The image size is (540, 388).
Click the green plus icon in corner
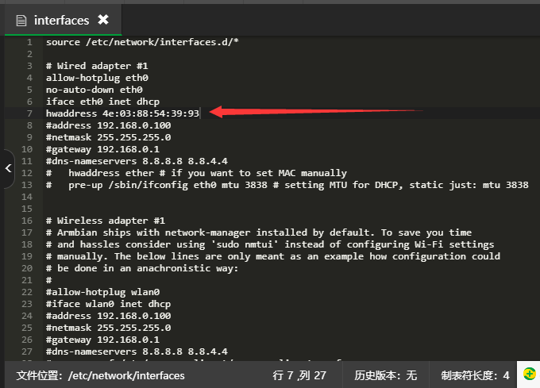click(529, 374)
